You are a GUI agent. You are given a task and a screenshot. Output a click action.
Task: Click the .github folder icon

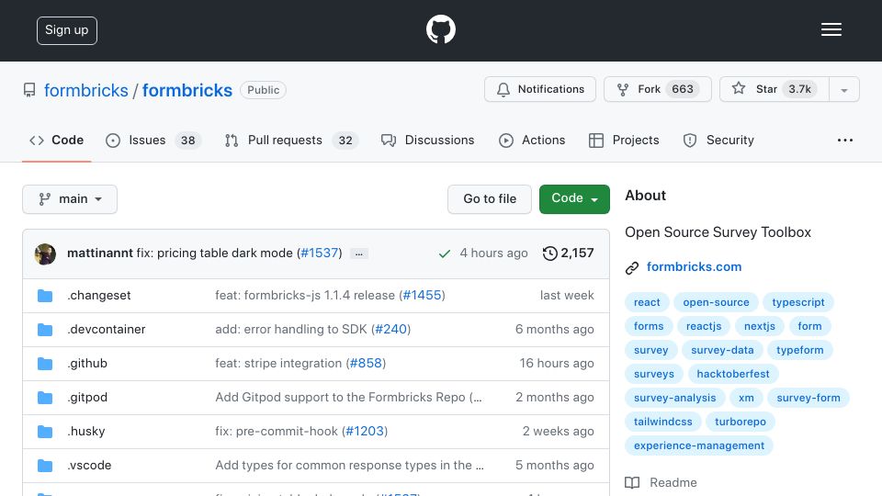point(45,364)
